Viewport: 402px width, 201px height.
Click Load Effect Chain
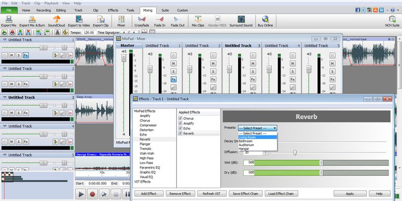(x=281, y=194)
